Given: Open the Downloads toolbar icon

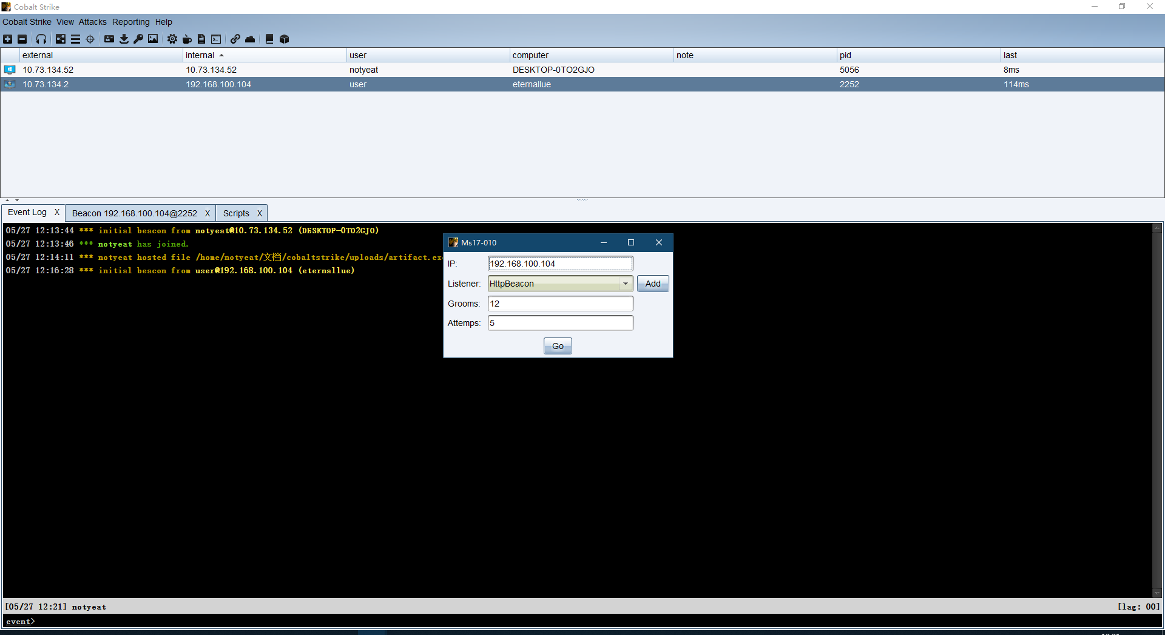Looking at the screenshot, I should 124,39.
